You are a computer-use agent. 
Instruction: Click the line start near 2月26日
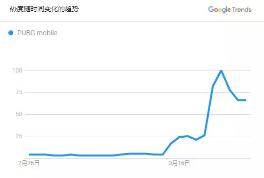(x=30, y=154)
